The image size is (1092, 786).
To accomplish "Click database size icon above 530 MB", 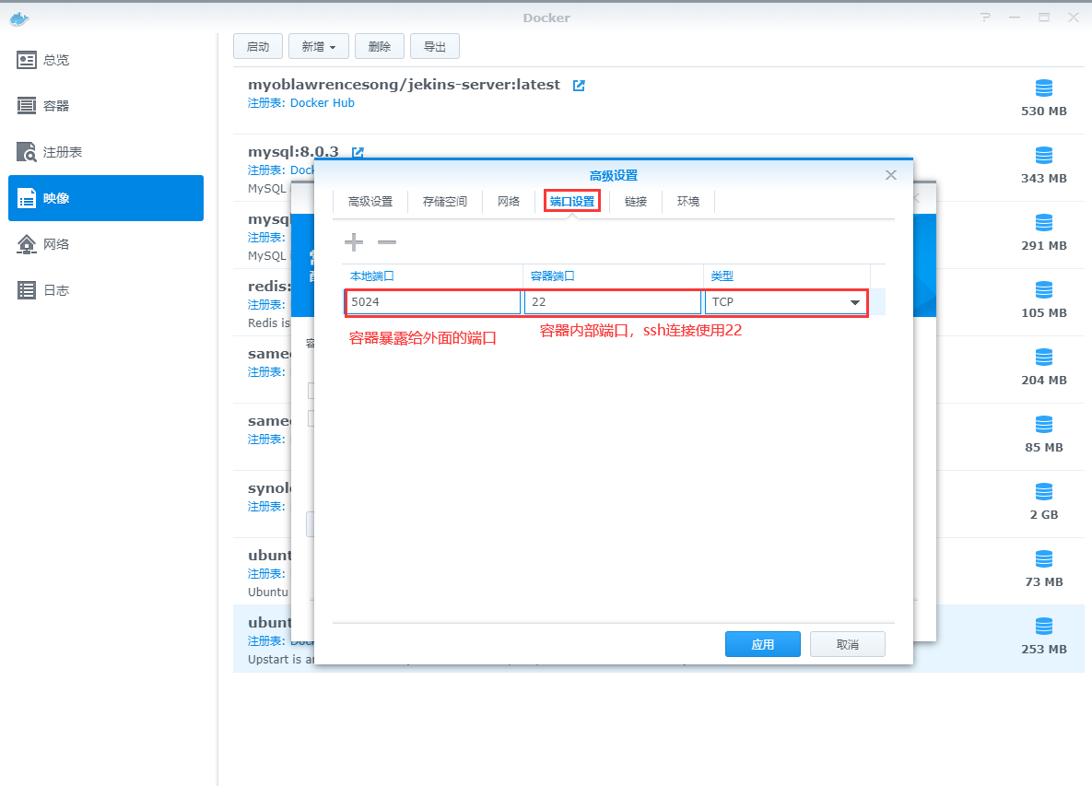I will point(1043,88).
